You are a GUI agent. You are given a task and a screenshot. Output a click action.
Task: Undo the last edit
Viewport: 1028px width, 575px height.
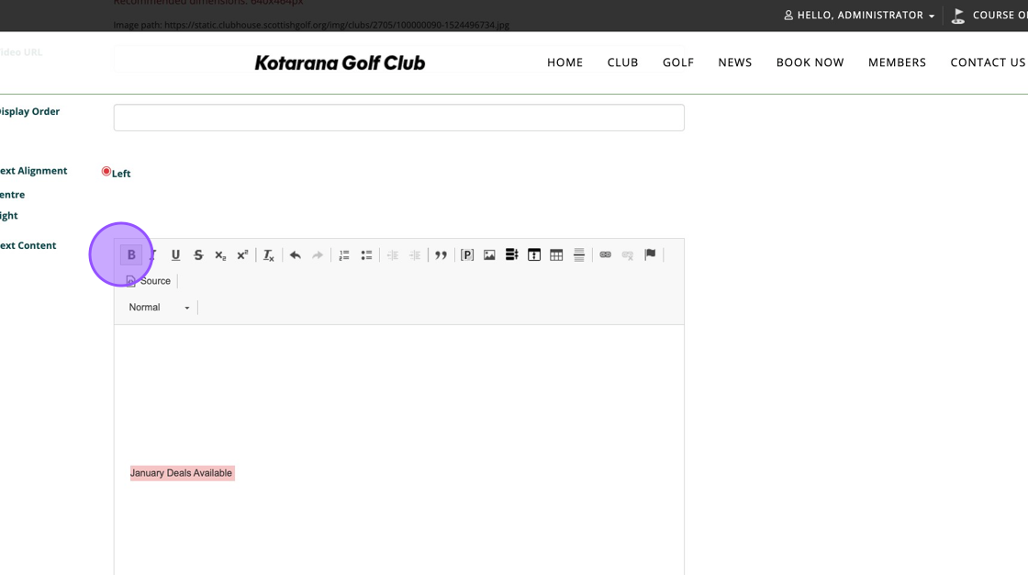click(x=295, y=254)
